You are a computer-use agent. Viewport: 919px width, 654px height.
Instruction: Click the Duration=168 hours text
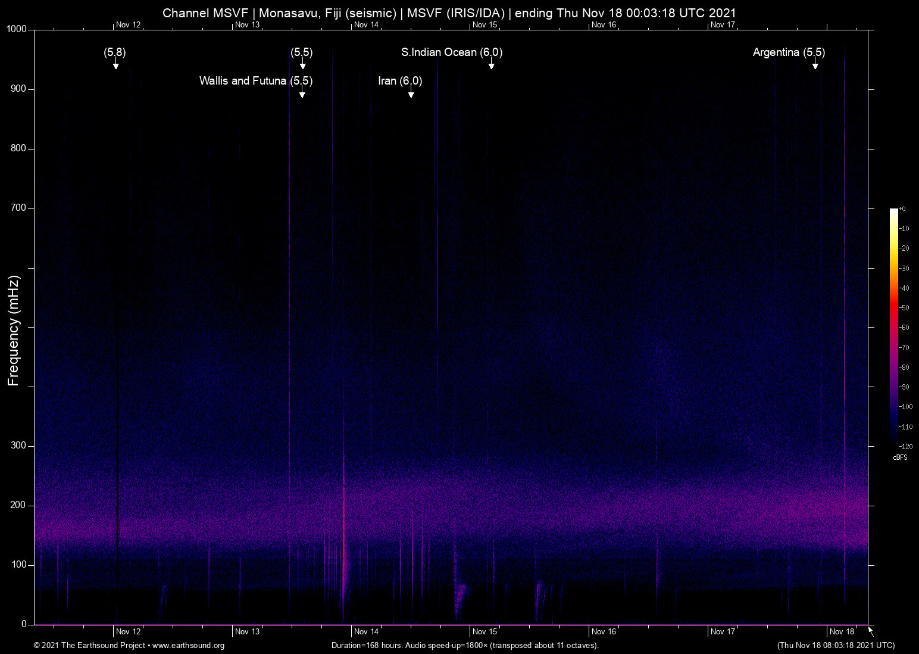365,645
